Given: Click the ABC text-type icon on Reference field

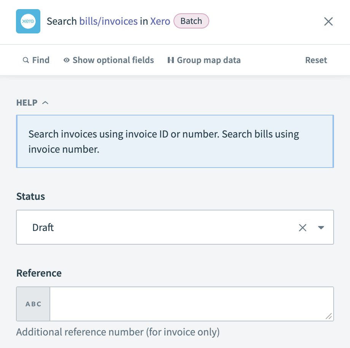Looking at the screenshot, I should click(x=33, y=304).
